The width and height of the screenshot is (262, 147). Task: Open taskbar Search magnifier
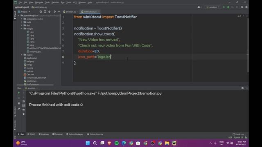pyautogui.click(x=95, y=143)
